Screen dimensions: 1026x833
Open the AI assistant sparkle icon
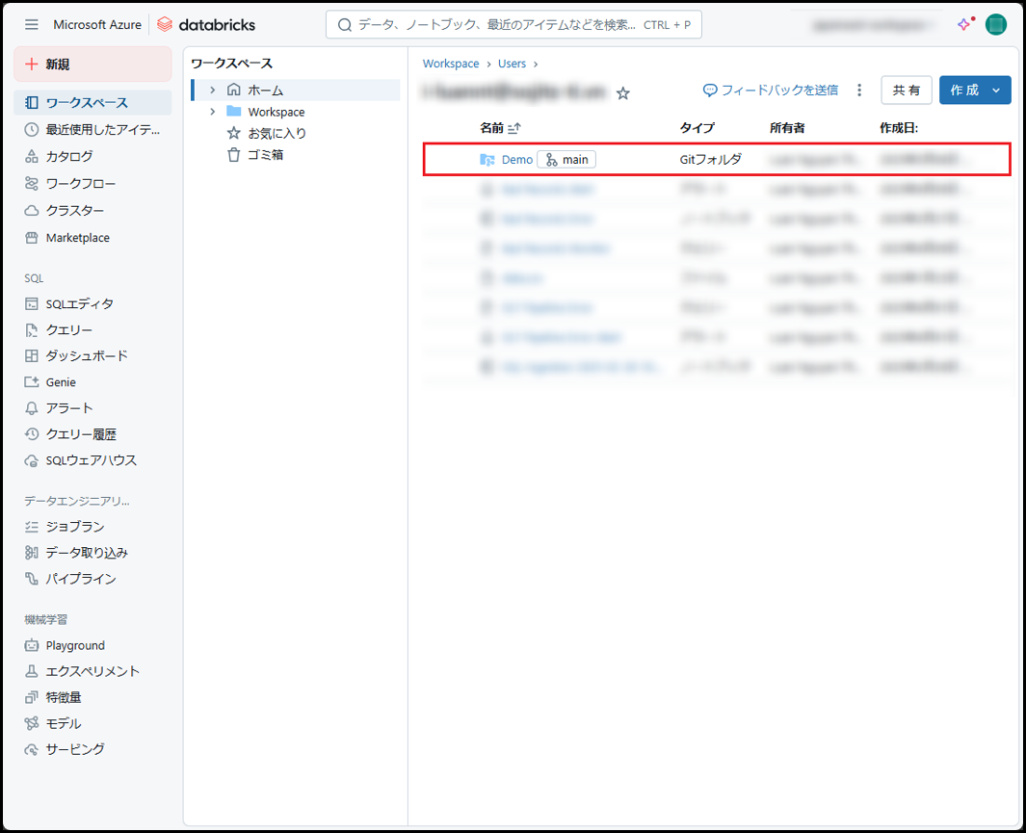point(965,24)
